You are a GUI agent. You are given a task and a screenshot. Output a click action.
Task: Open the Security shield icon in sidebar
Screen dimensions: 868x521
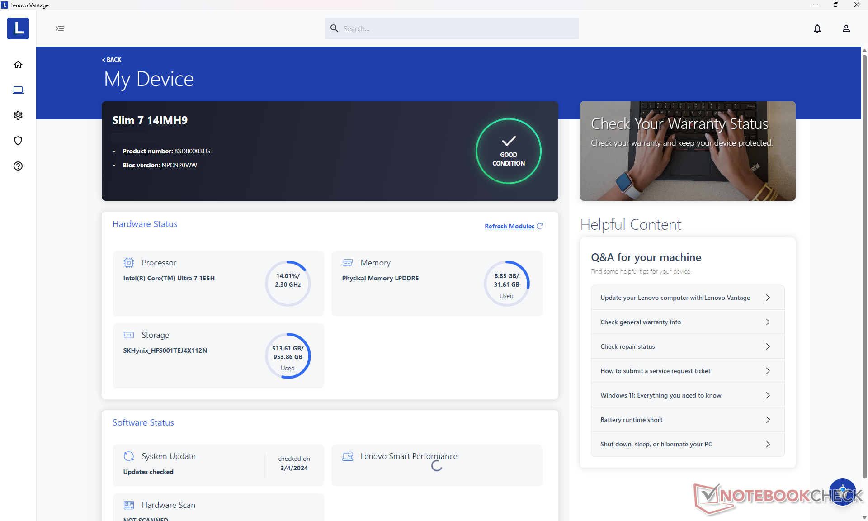pos(18,141)
